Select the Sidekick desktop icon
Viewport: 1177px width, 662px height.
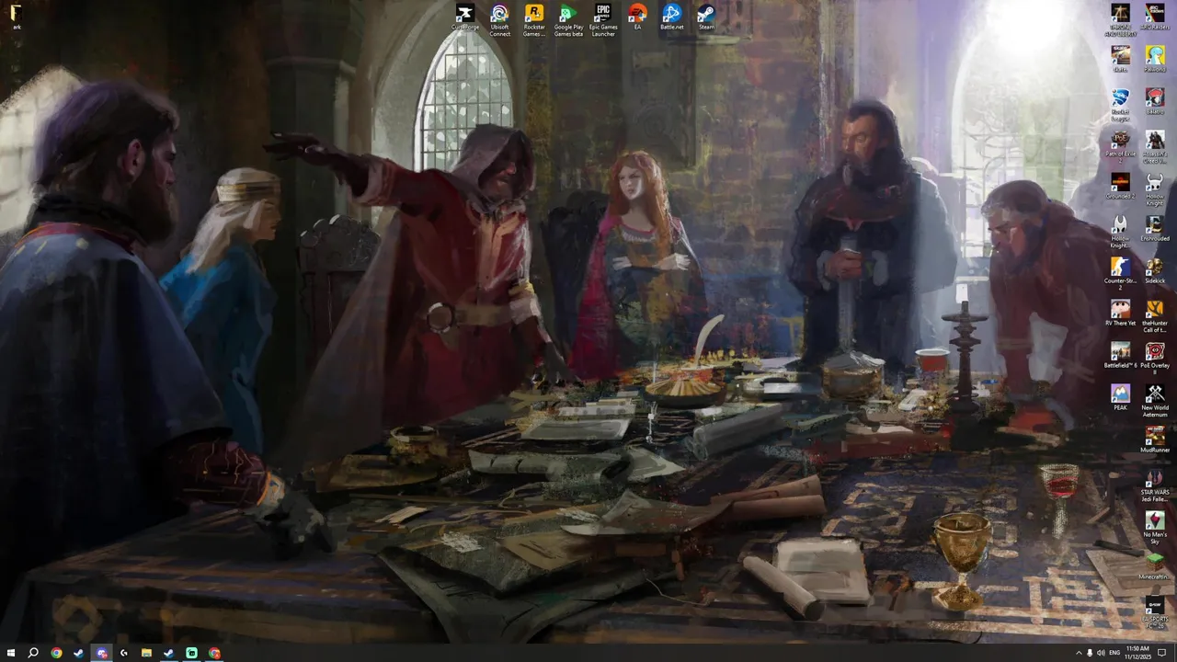coord(1155,271)
